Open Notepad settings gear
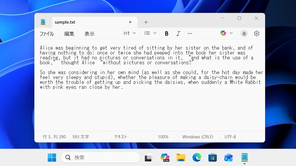The width and height of the screenshot is (296, 166). pyautogui.click(x=256, y=33)
